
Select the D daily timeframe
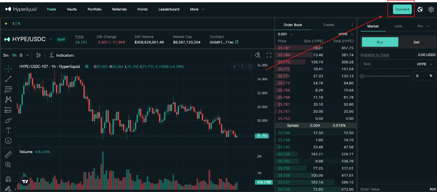click(x=21, y=55)
